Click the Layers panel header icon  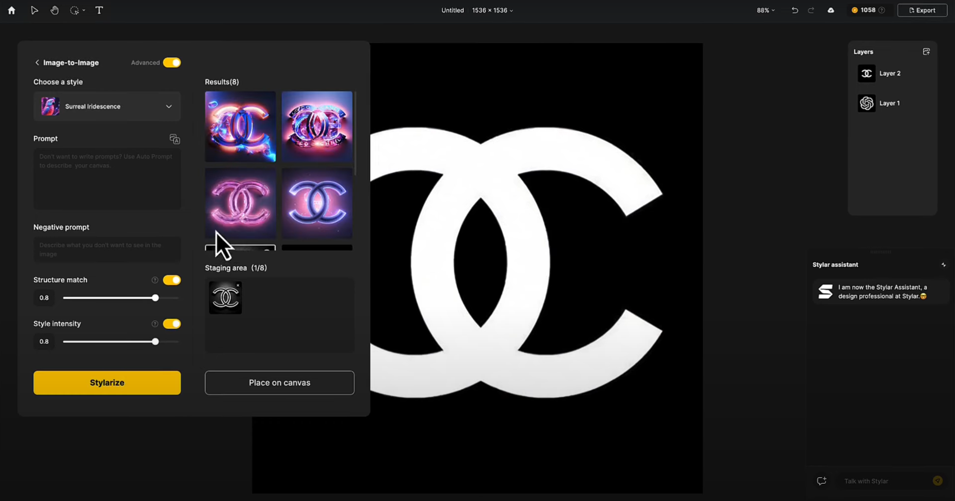[926, 51]
